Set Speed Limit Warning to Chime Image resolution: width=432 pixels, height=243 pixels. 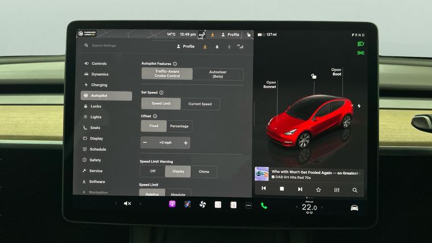click(204, 171)
